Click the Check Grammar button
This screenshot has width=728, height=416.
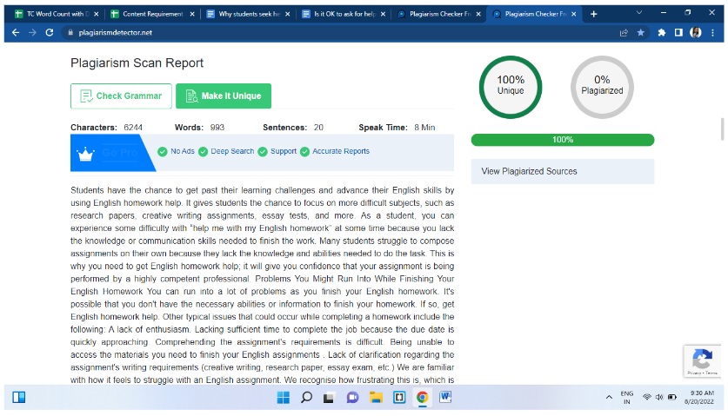121,96
